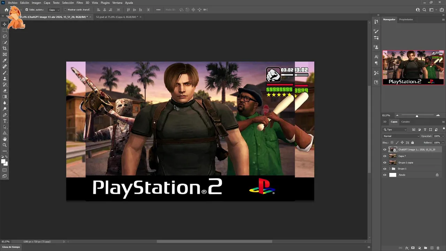
Task: Select the Horizontal Type tool
Action: click(x=5, y=121)
